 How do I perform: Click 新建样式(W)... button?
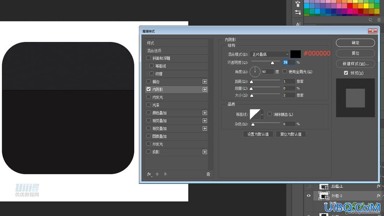[x=355, y=64]
